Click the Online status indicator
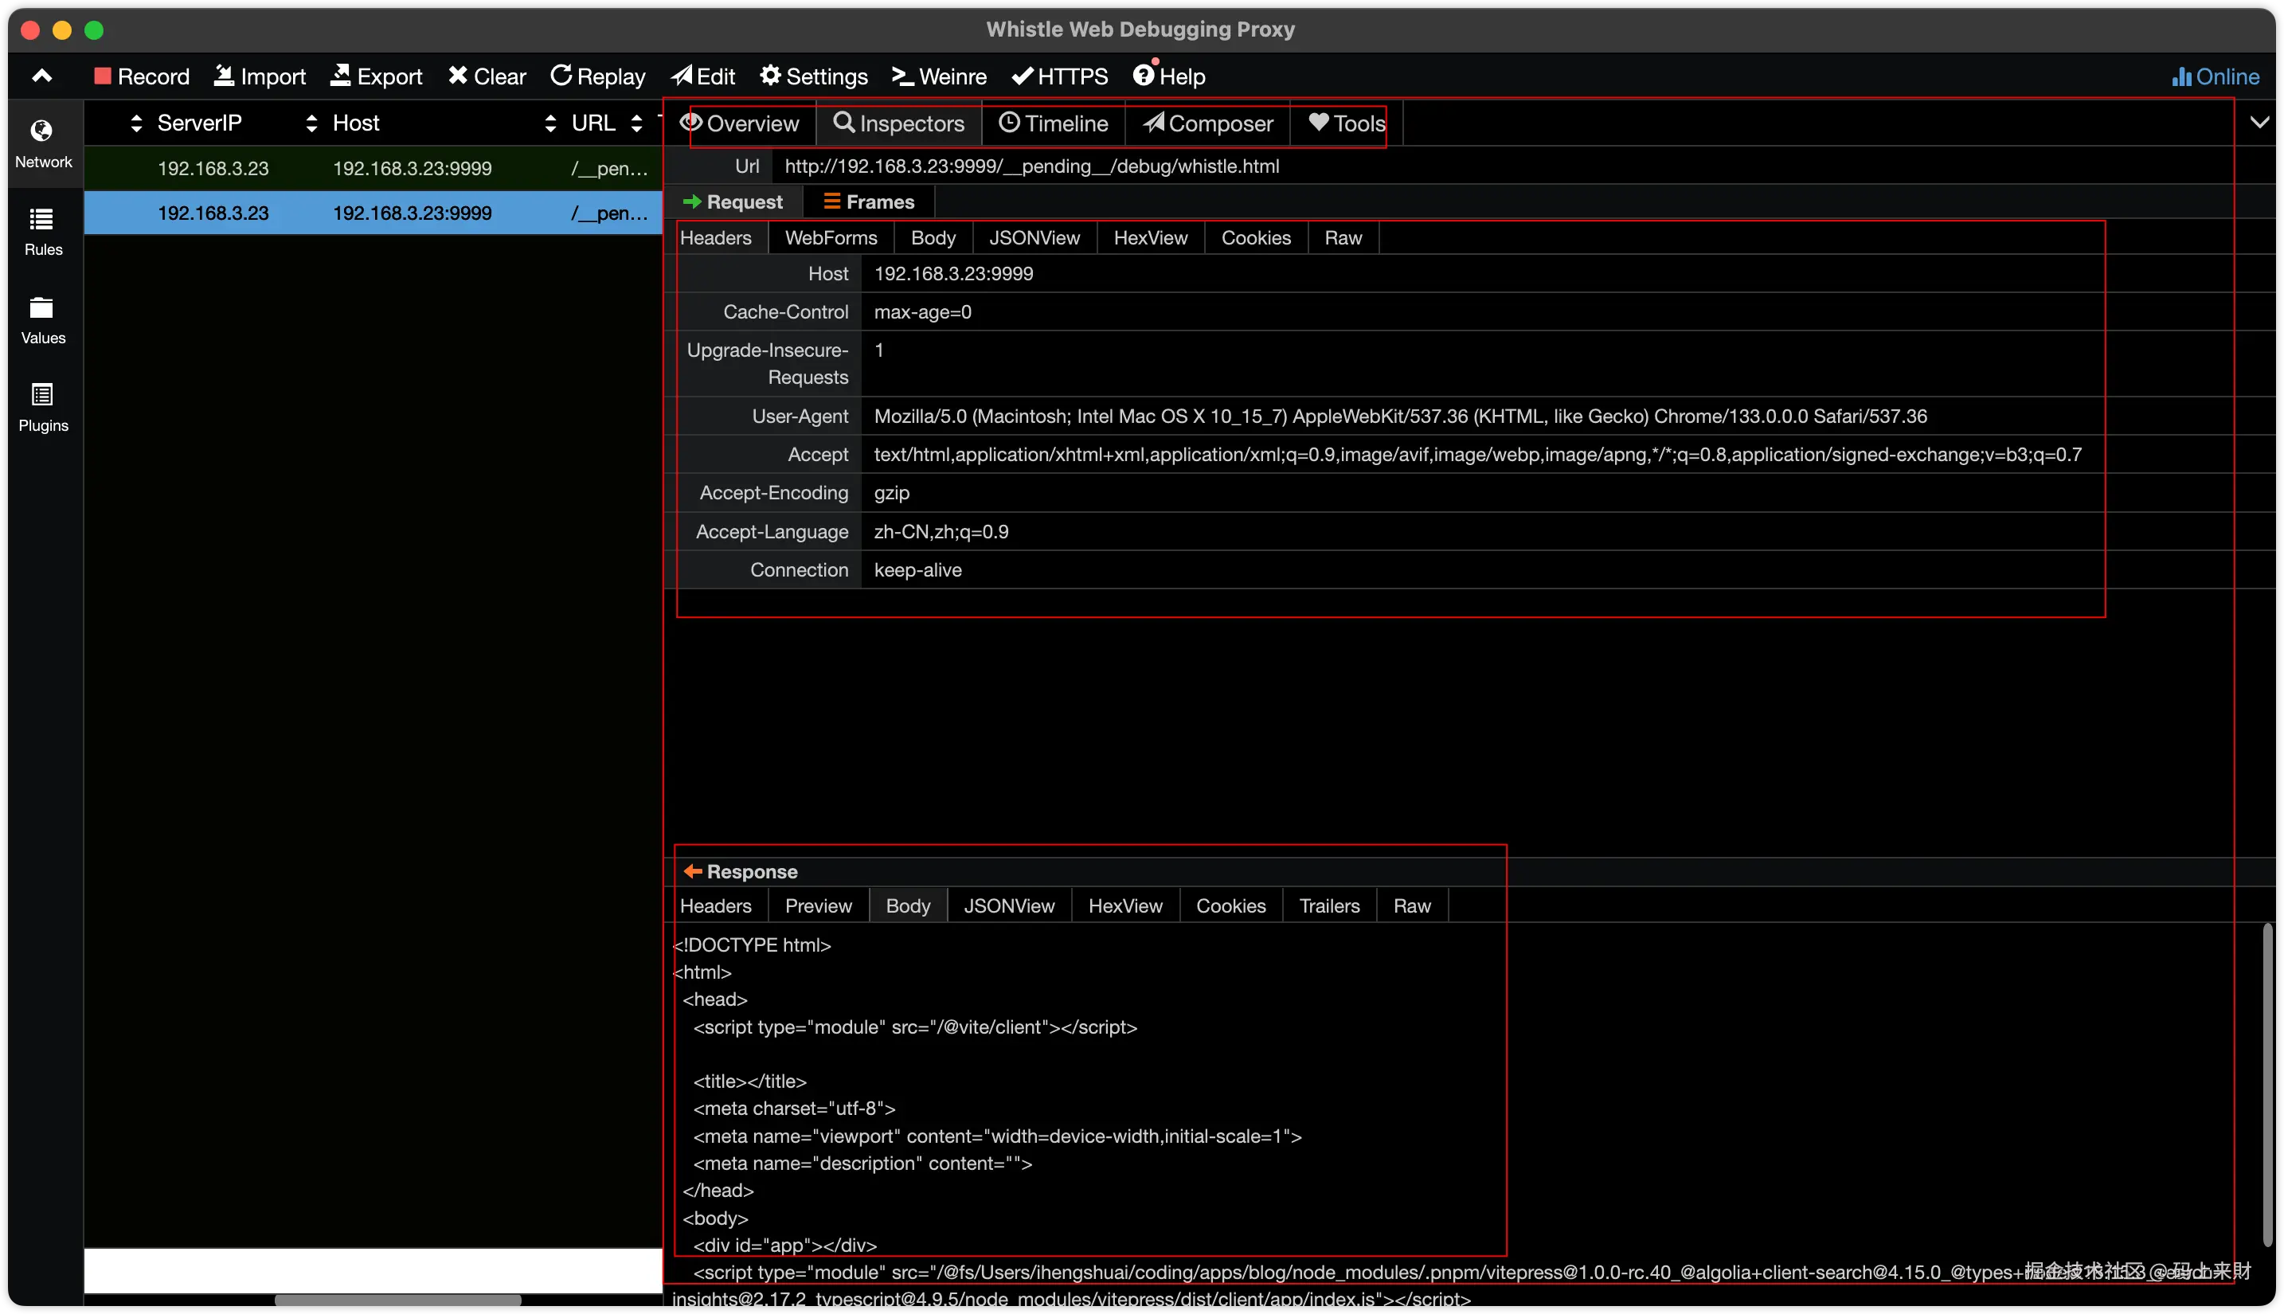The width and height of the screenshot is (2284, 1314). (2215, 76)
